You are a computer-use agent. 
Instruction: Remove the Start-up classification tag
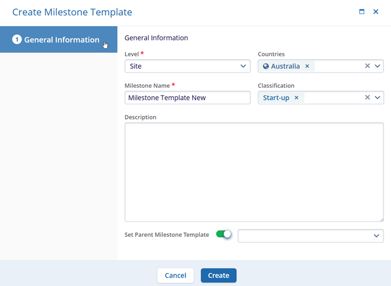pos(297,98)
